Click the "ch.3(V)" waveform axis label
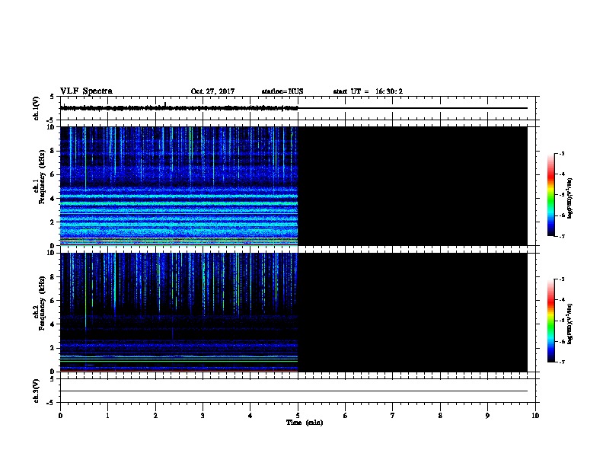This screenshot has height=466, width=603. tap(37, 391)
